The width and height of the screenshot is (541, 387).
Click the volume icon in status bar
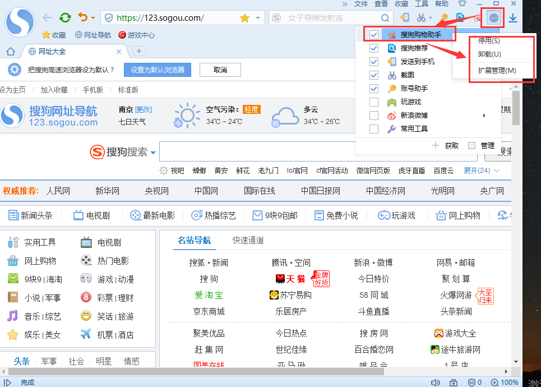(436, 383)
